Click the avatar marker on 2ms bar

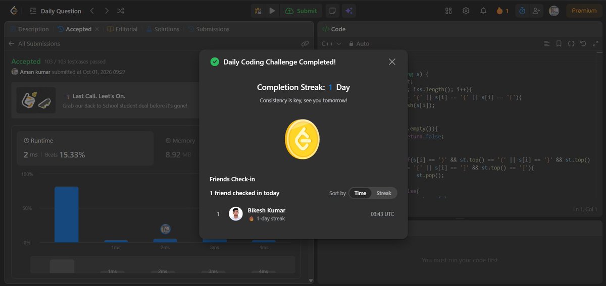click(x=165, y=229)
